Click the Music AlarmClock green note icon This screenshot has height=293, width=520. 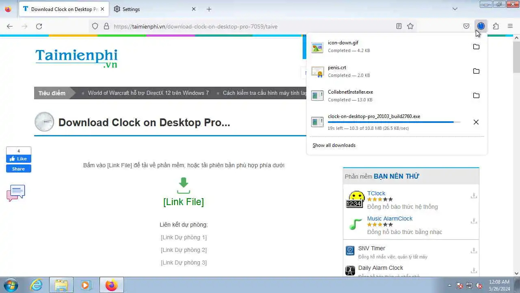click(355, 224)
